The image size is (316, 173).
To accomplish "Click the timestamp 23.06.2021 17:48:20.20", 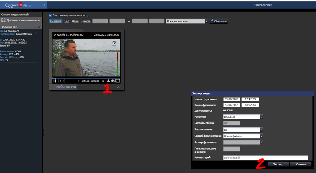I will pyautogui.click(x=107, y=35).
